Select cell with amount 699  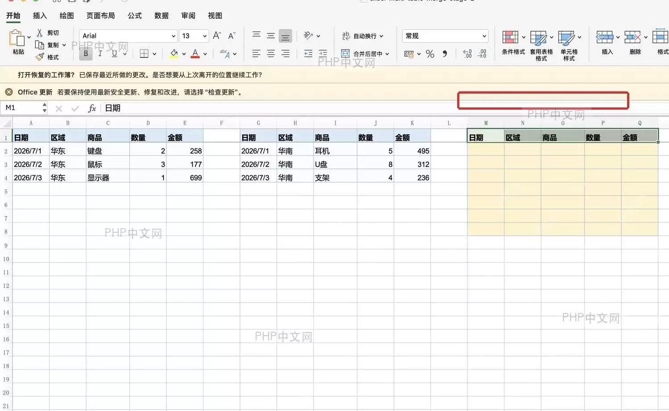185,178
